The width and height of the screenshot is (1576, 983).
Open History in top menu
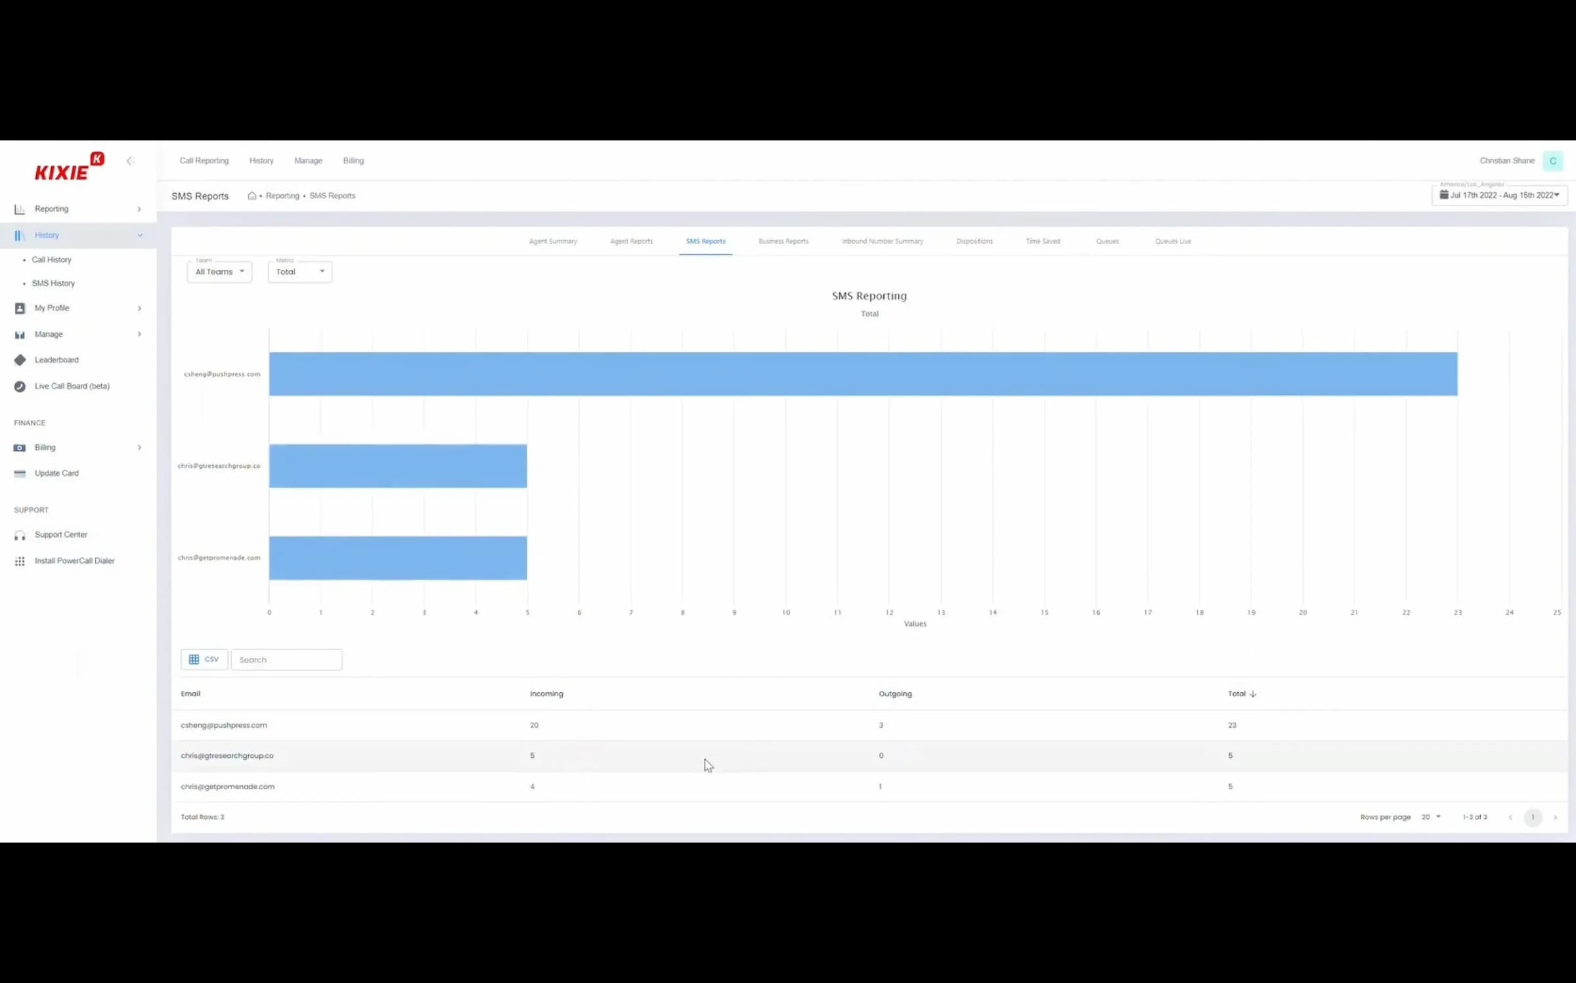tap(261, 161)
